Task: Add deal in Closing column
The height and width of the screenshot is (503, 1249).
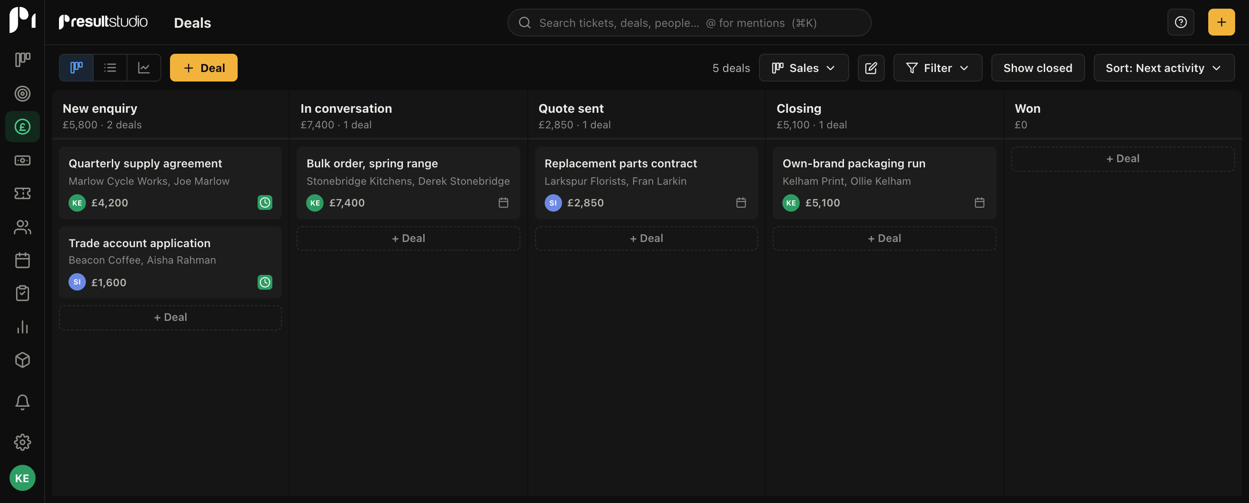Action: (x=884, y=238)
